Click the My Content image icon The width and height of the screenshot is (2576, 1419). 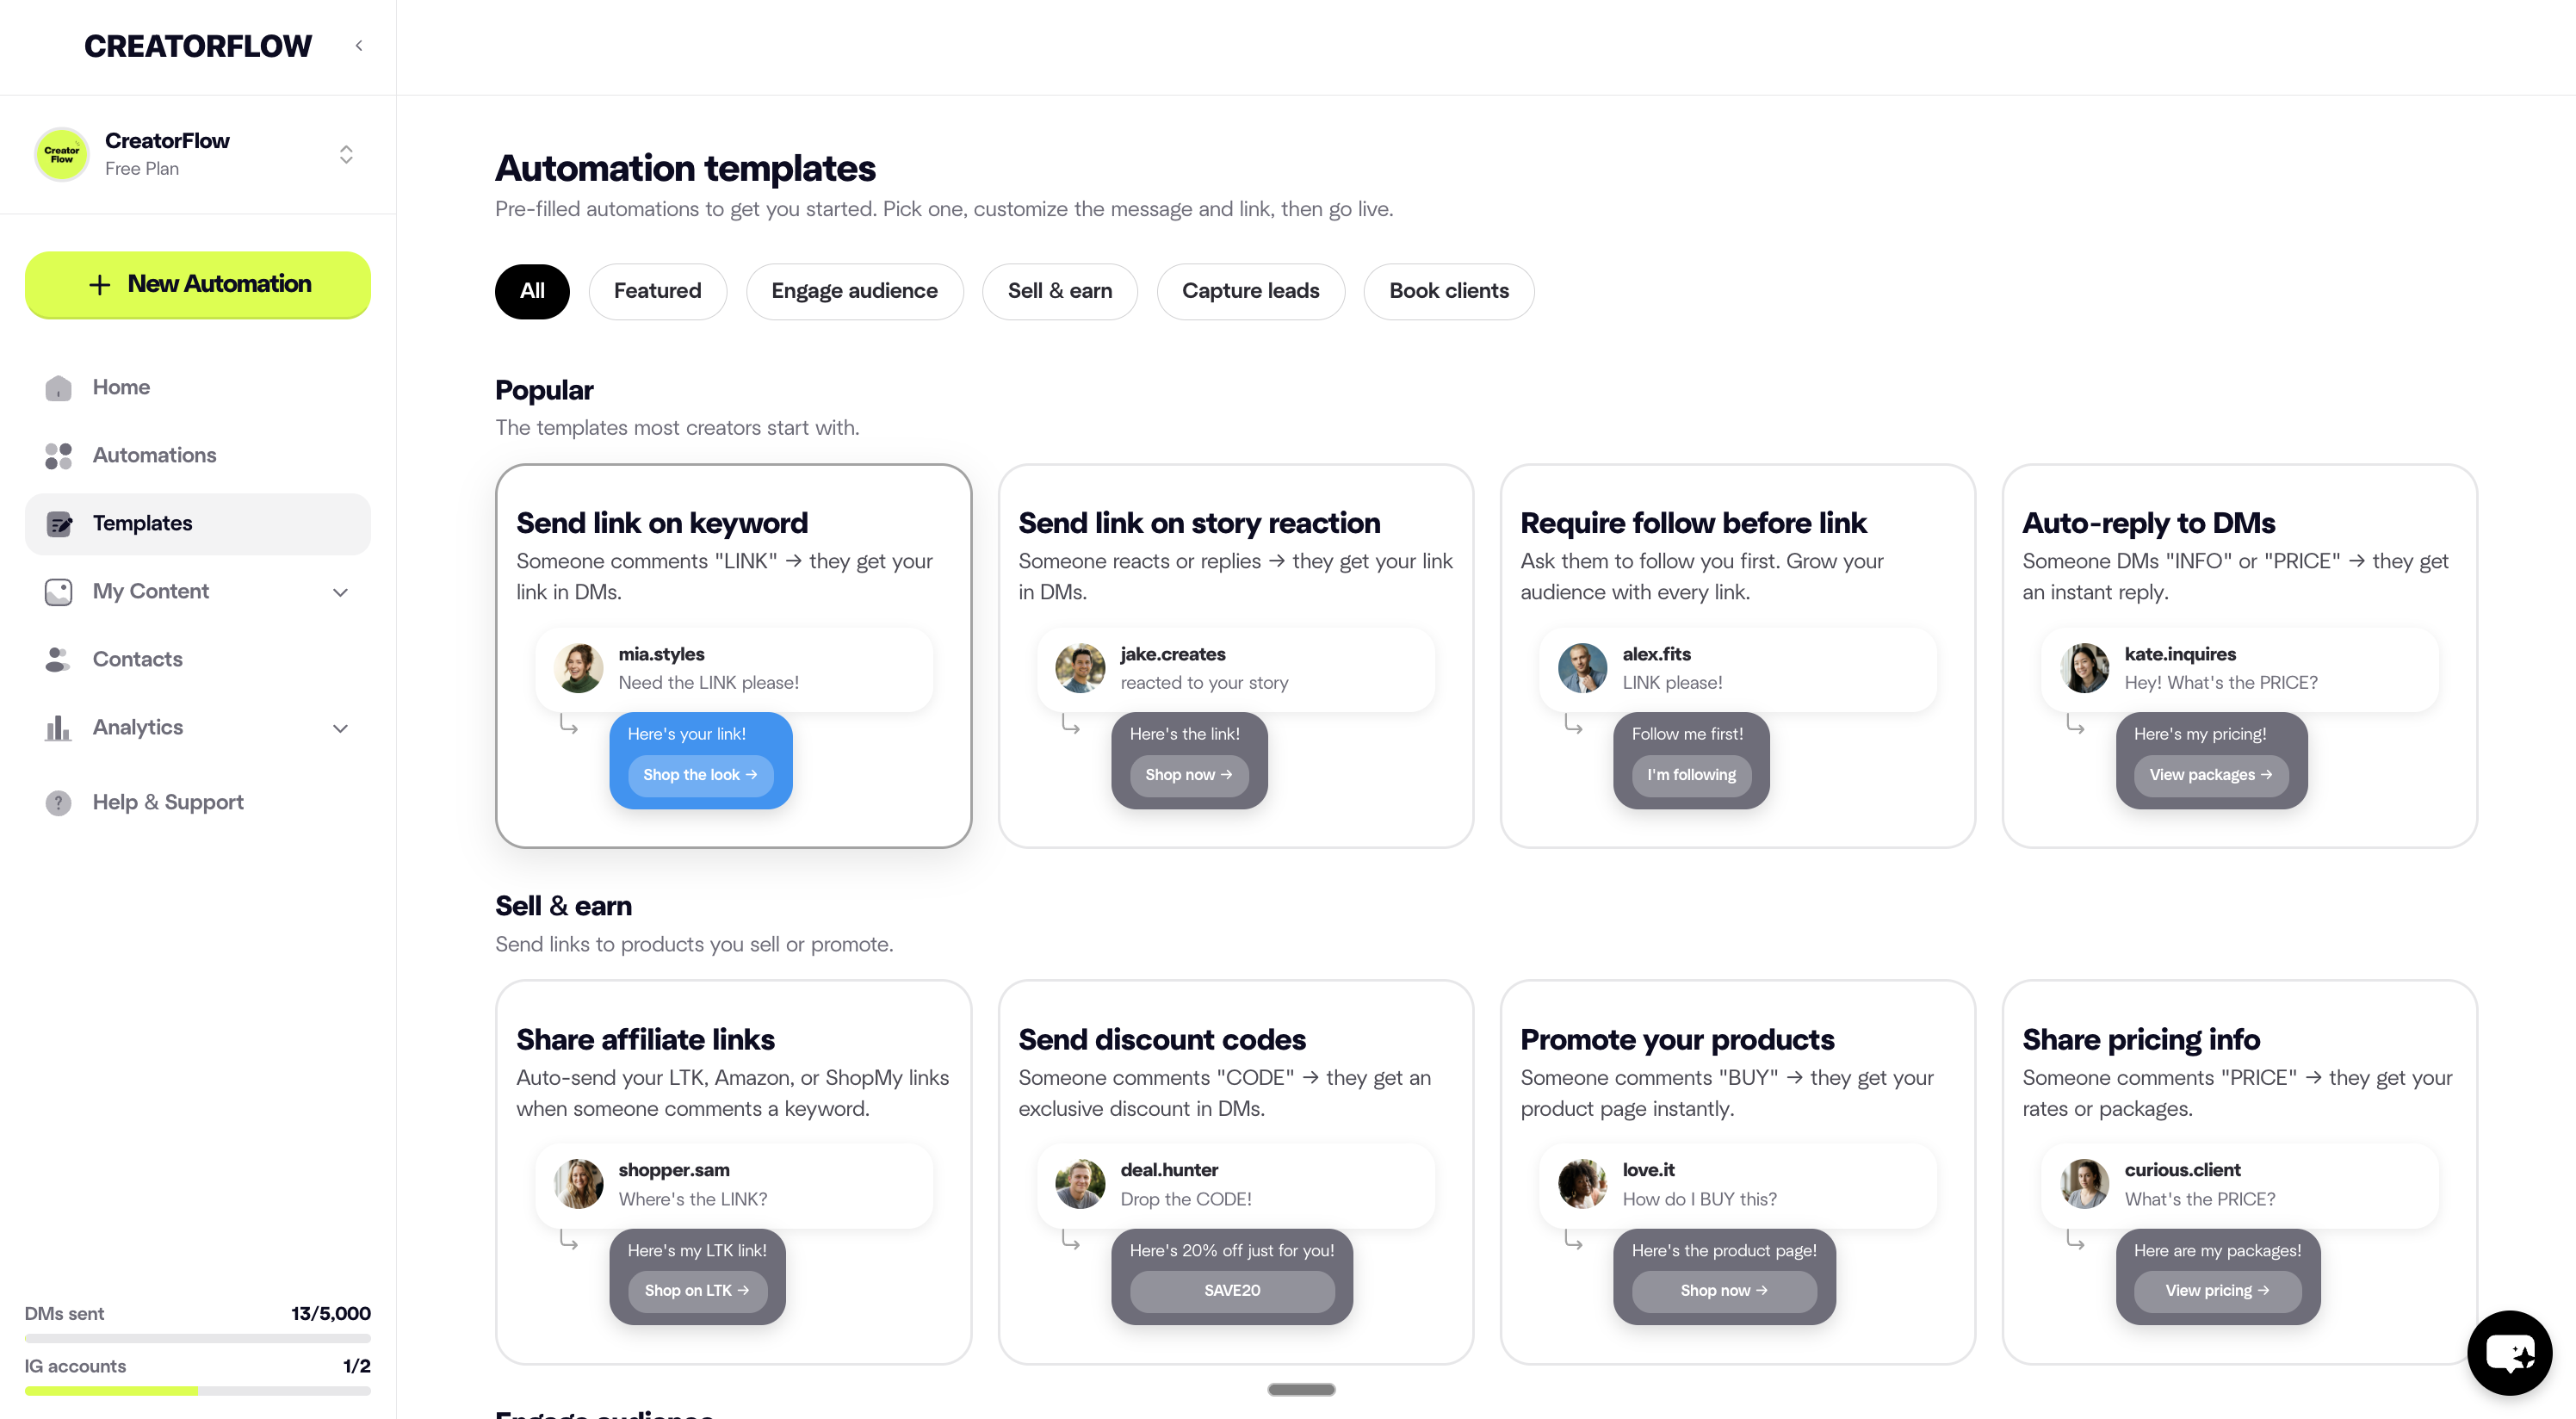pos(58,591)
